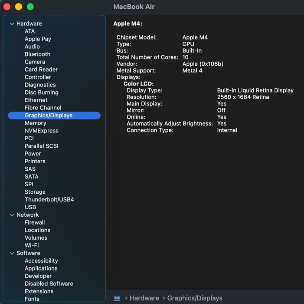Click the Chipset Model value 'Apple M4'
The width and height of the screenshot is (304, 304).
click(x=195, y=37)
